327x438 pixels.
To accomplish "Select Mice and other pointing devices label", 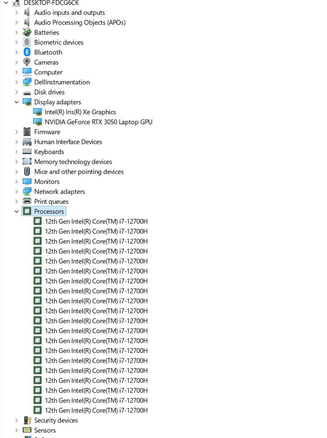I will (x=79, y=172).
